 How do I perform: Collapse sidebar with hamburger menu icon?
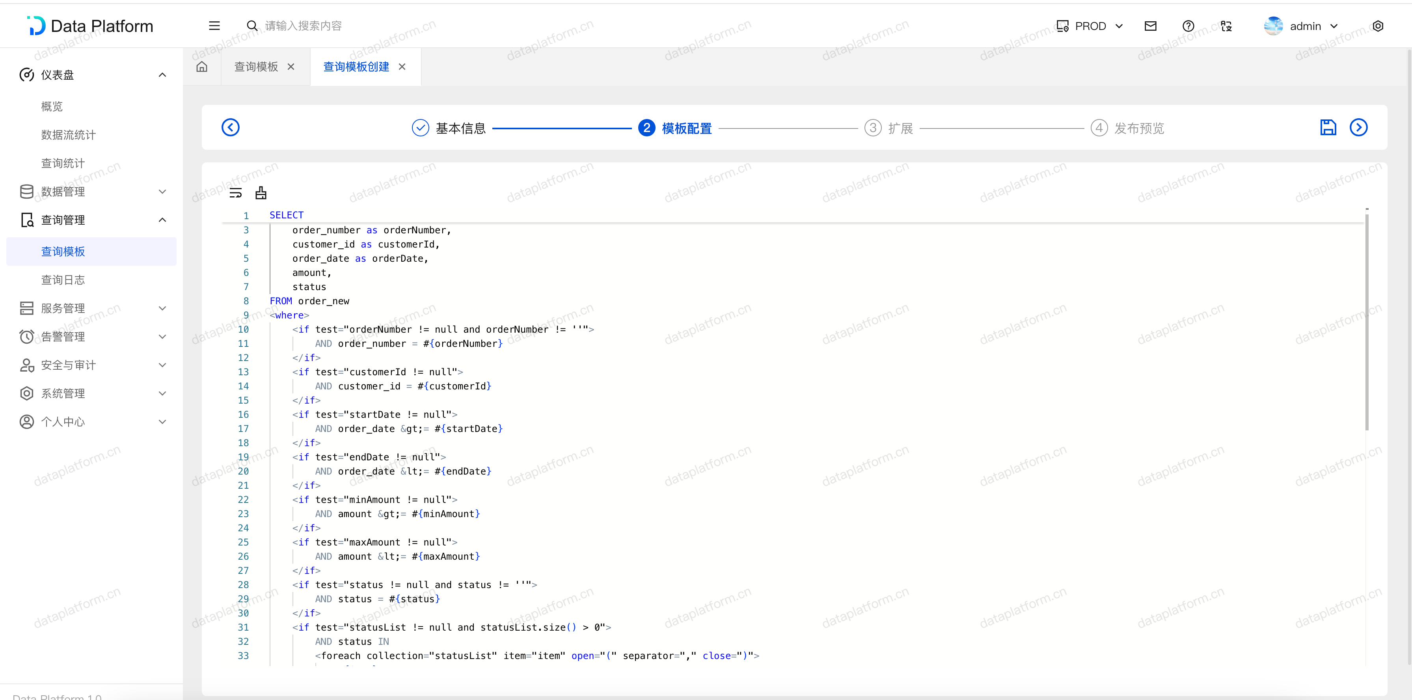(x=214, y=26)
